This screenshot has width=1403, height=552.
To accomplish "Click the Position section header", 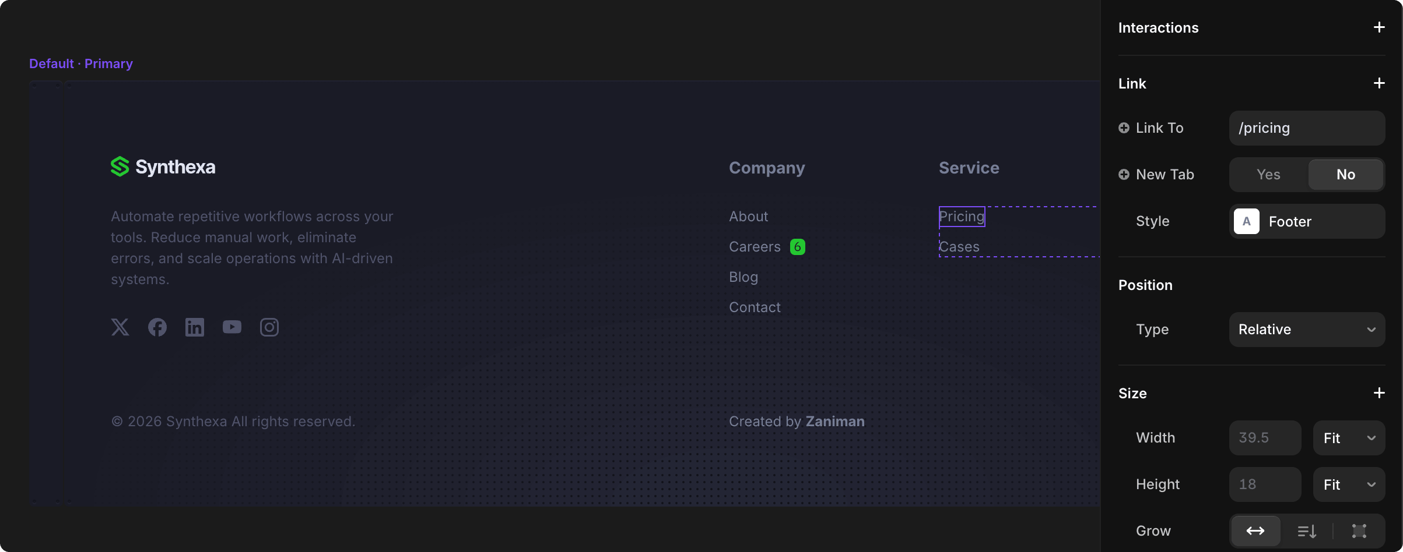I will pyautogui.click(x=1145, y=285).
